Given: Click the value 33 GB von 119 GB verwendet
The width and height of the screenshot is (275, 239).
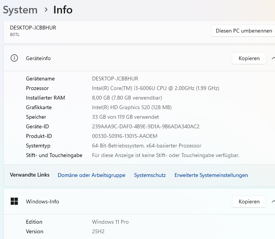Looking at the screenshot, I should (125, 117).
